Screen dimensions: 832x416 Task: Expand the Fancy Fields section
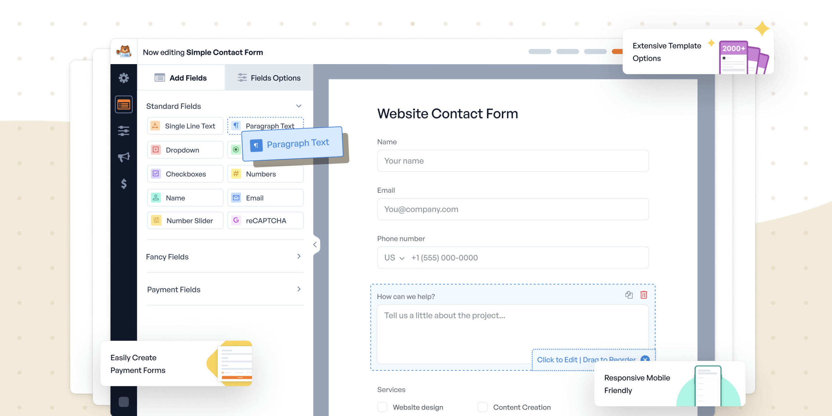(299, 256)
